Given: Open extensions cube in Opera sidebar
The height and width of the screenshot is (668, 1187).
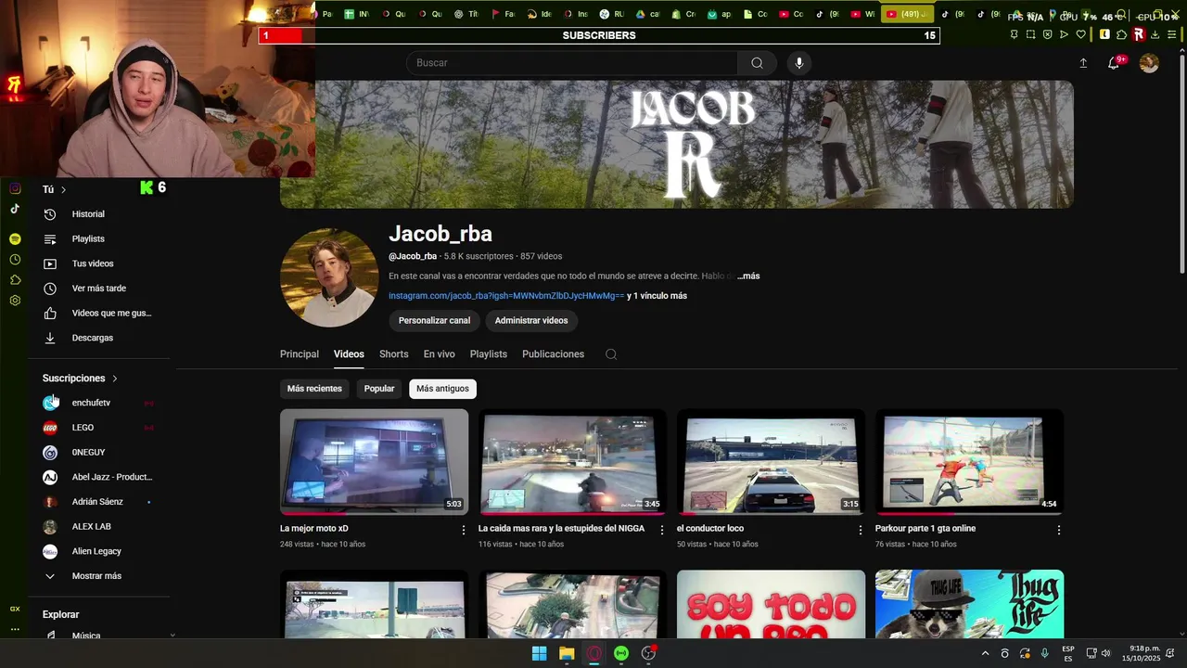Looking at the screenshot, I should click(x=15, y=280).
